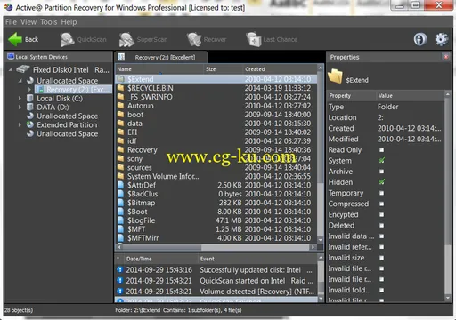Select $Boot file icon
Image resolution: width=456 pixels, height=320 pixels.
[120, 212]
